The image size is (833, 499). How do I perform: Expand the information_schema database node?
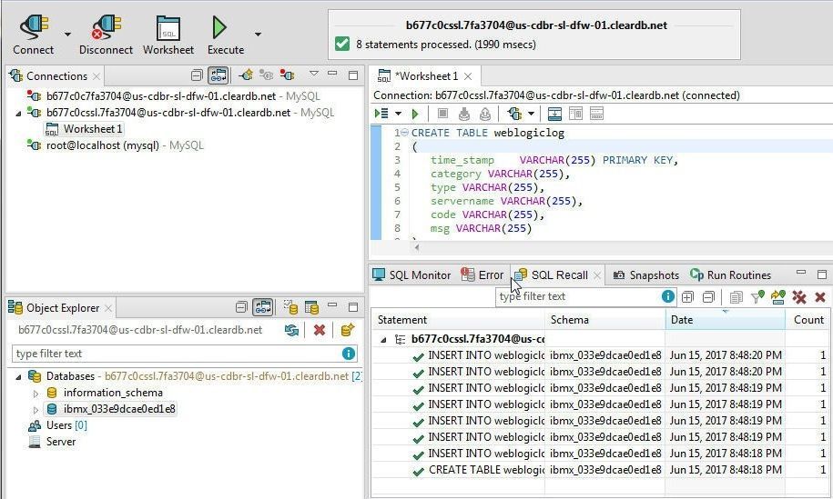point(36,394)
